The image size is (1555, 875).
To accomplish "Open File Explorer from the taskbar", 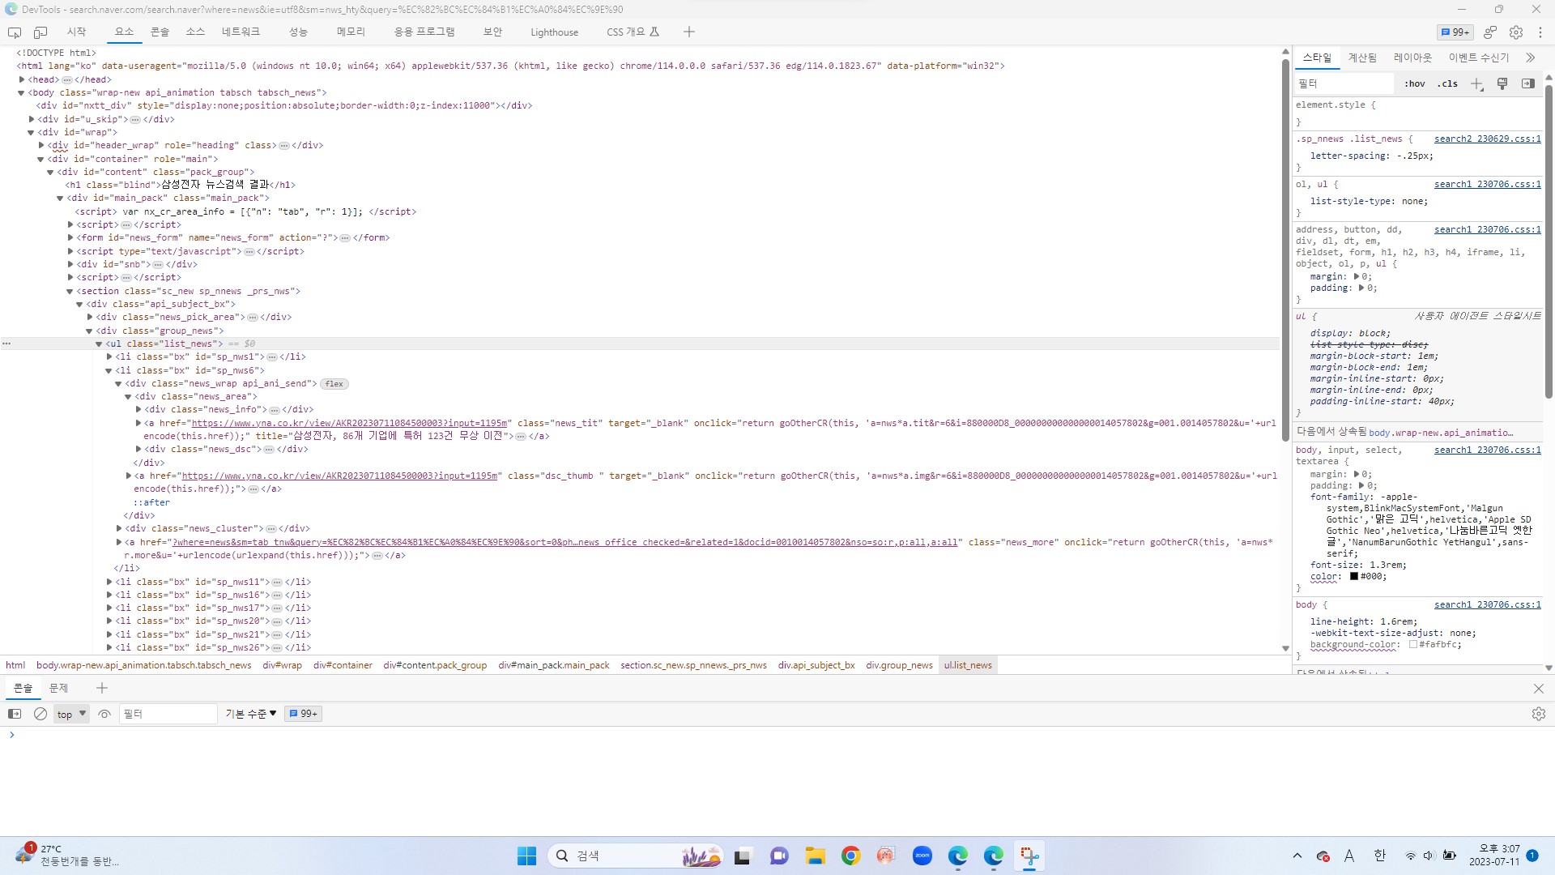I will [815, 856].
